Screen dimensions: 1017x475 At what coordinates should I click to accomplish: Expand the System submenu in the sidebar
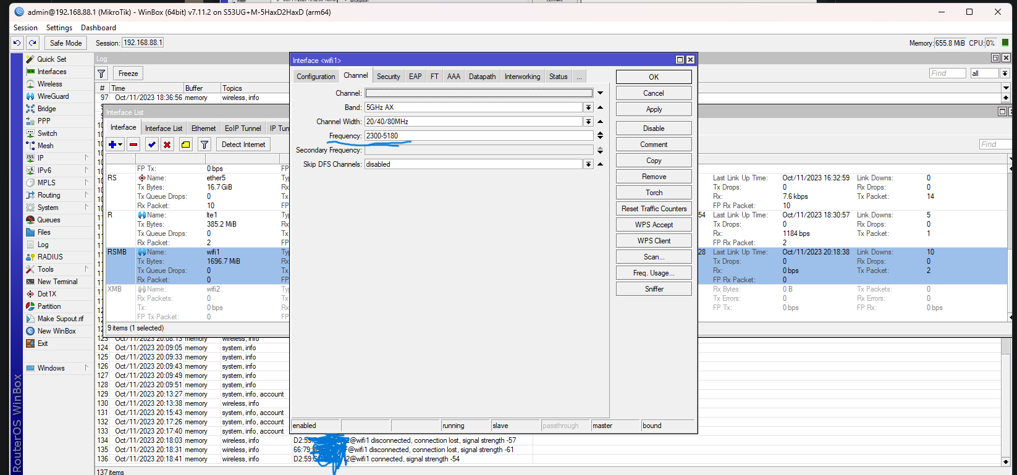click(87, 208)
